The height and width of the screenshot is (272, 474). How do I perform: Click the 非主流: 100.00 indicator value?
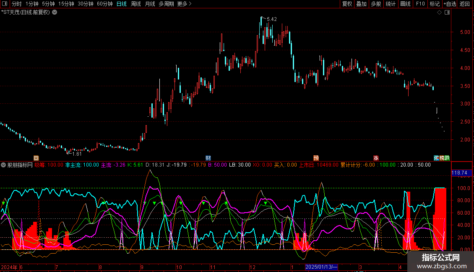pos(82,165)
